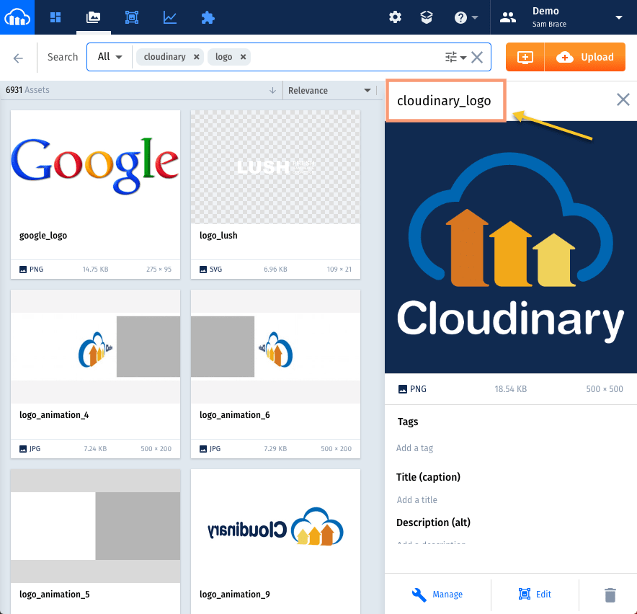This screenshot has height=614, width=637.
Task: Open the Settings gear icon
Action: tap(395, 17)
